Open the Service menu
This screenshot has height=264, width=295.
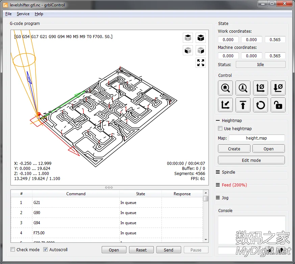point(23,14)
